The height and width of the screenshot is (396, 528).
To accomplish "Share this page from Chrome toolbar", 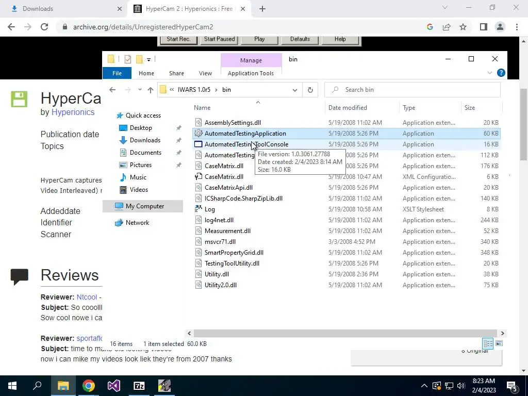I will coord(447,27).
